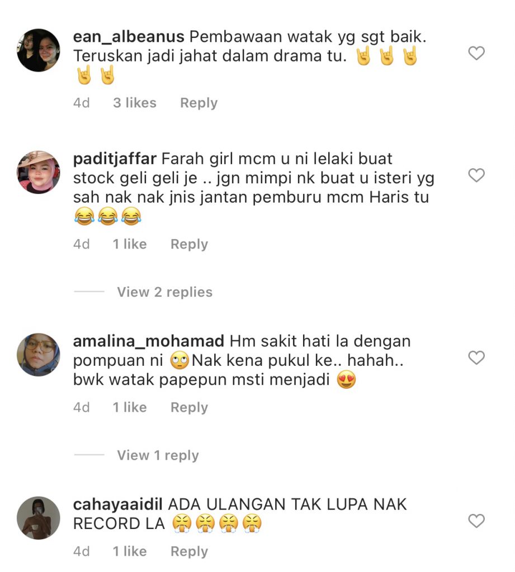This screenshot has height=572, width=515.
Task: Tap heart beside paditjaffar's comment
Action: coord(476,175)
